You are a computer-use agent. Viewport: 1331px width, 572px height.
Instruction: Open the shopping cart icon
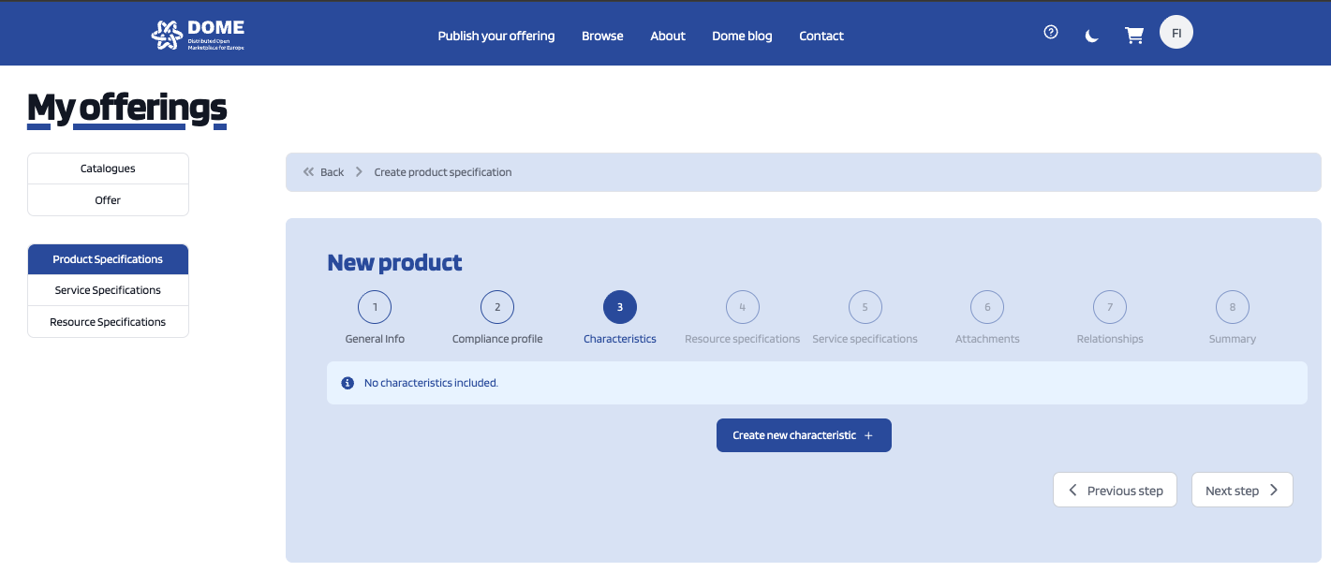tap(1133, 36)
